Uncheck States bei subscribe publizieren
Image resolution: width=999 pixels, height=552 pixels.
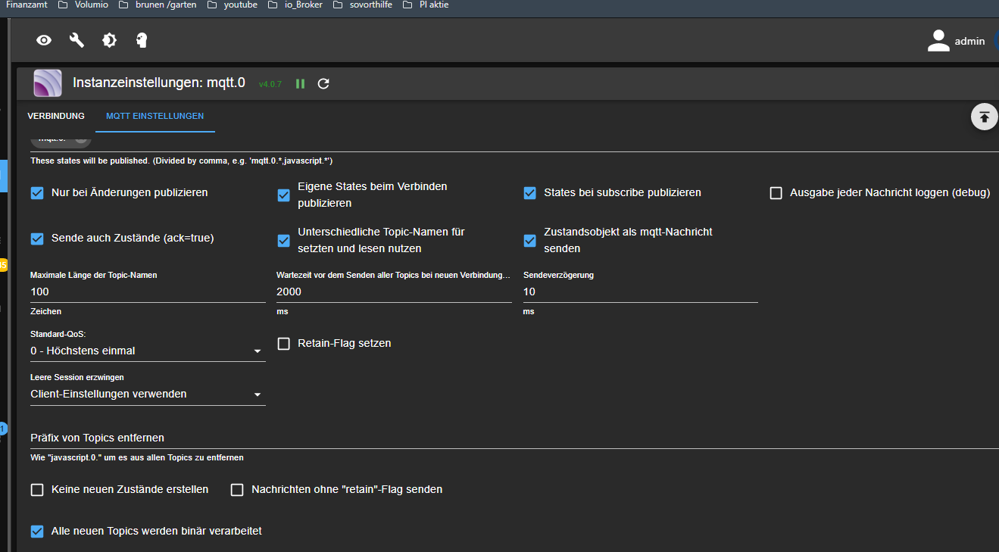coord(530,193)
